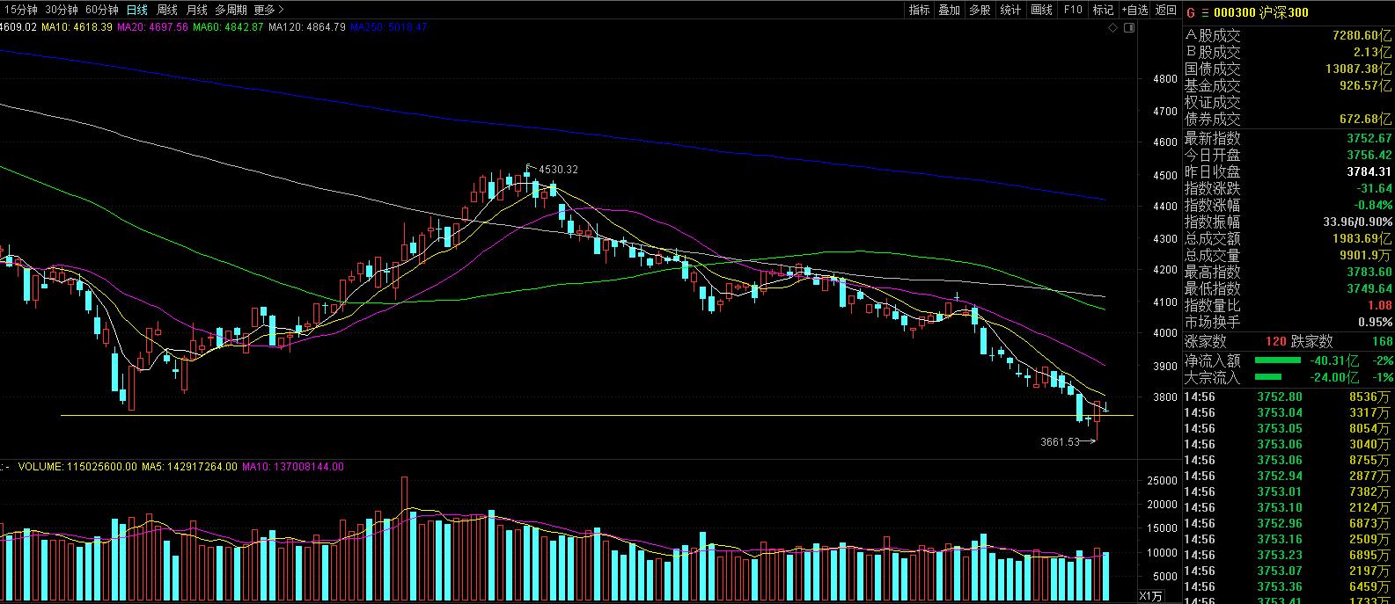
Task: Select the 周线 weekly chart tab
Action: tap(167, 10)
